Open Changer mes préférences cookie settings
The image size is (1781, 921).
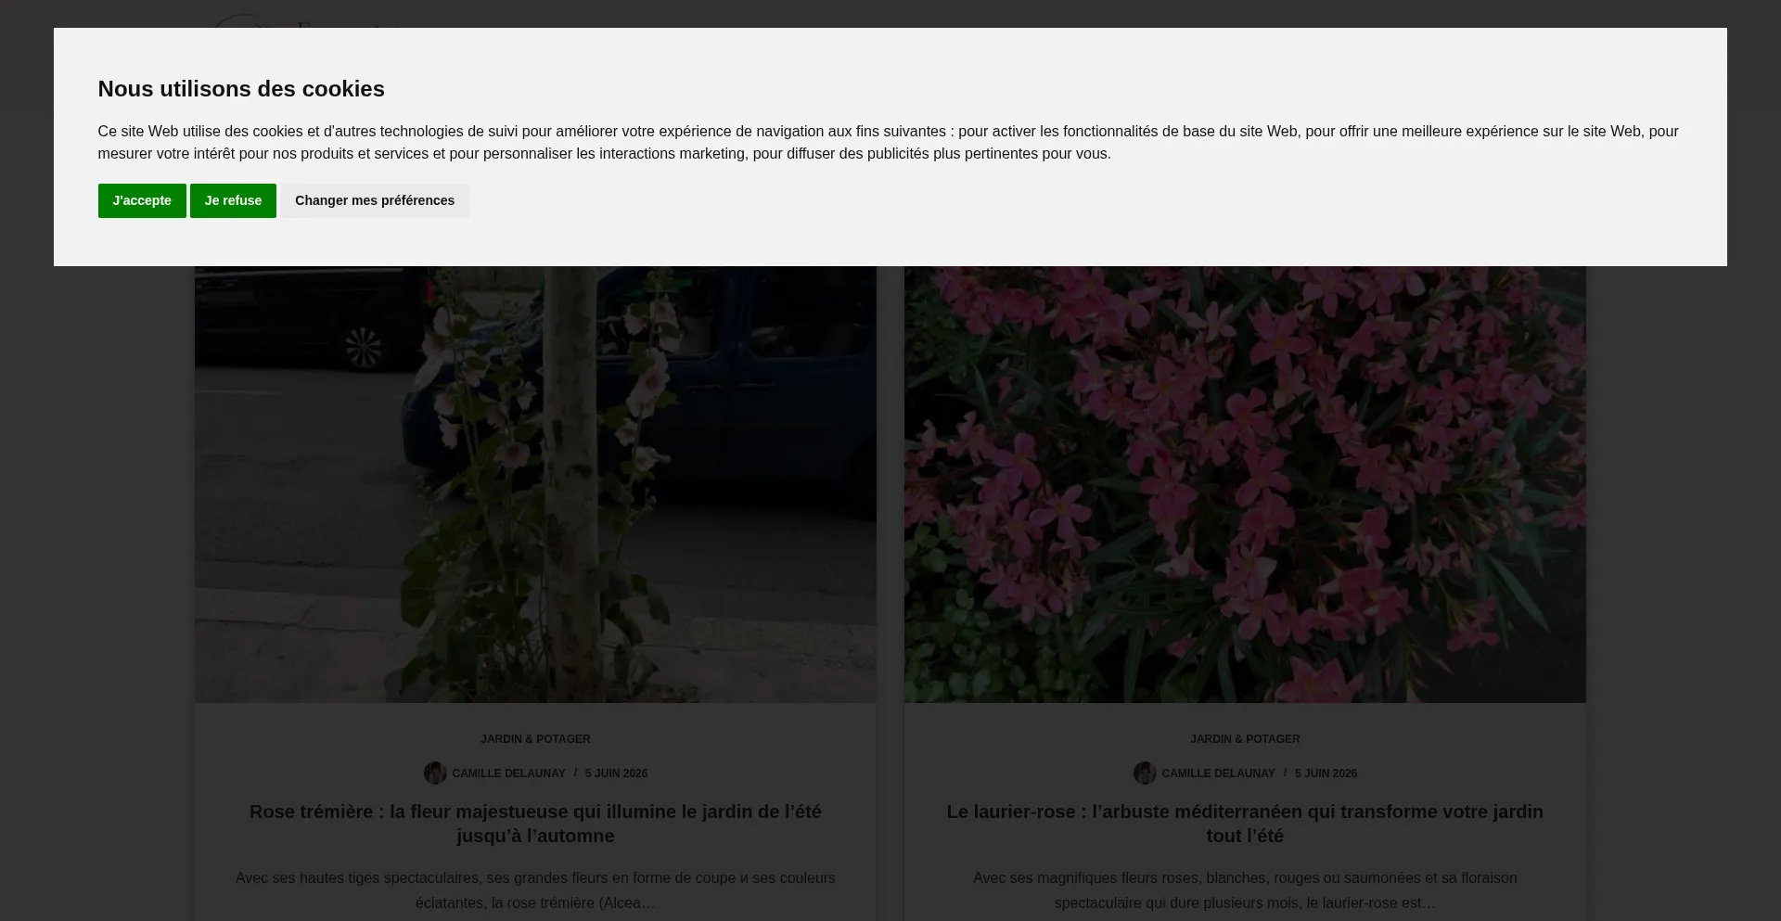click(375, 200)
